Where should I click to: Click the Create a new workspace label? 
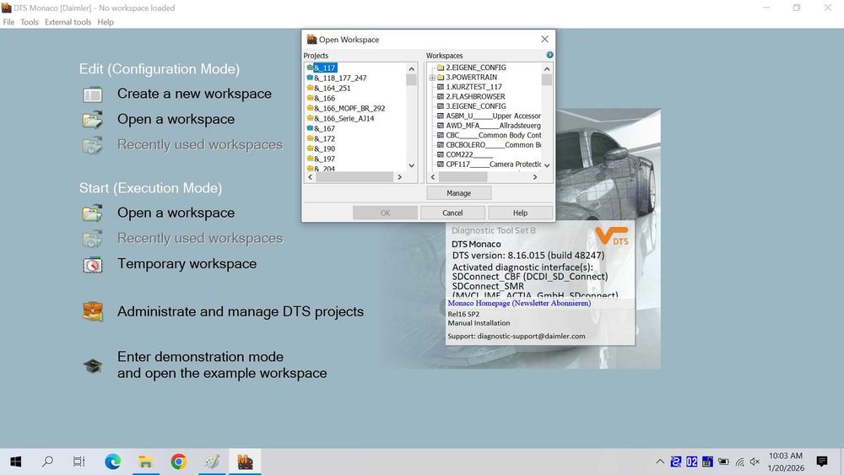click(x=194, y=94)
